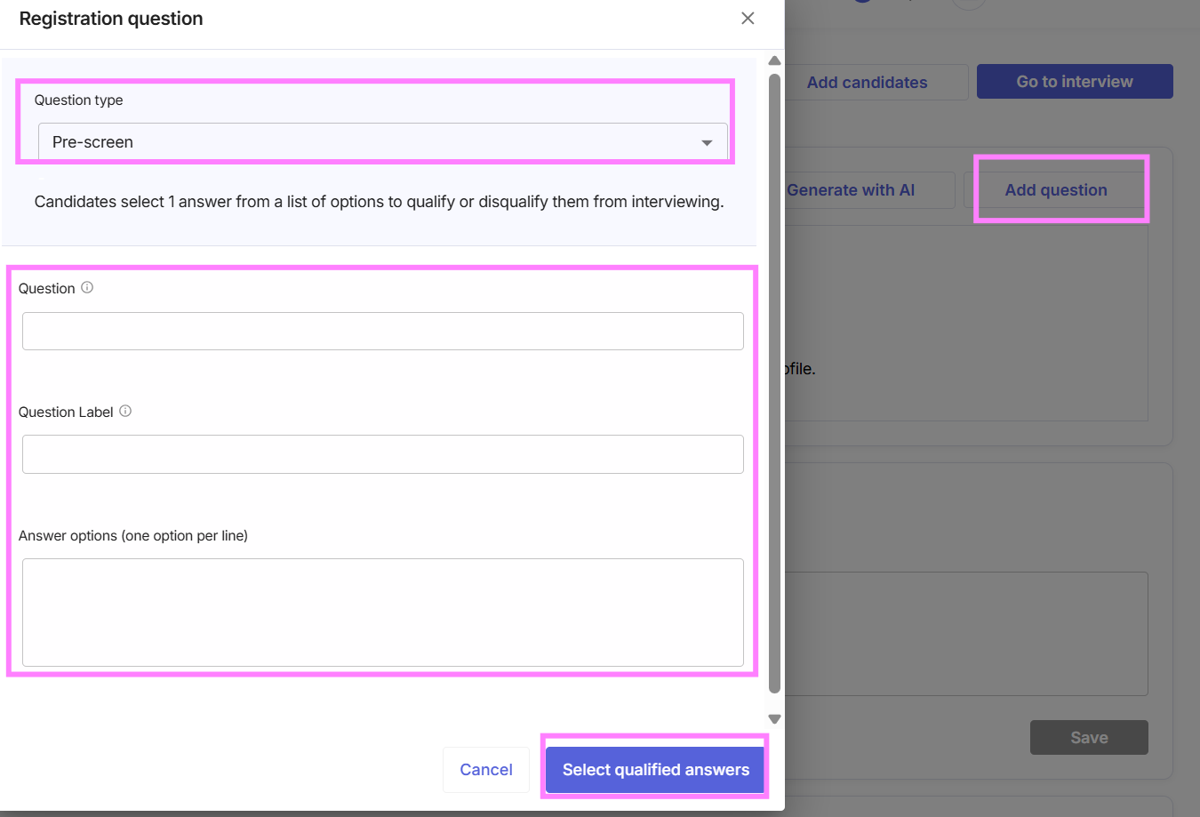This screenshot has height=817, width=1200.
Task: Click the Save button in background
Action: click(x=1089, y=738)
